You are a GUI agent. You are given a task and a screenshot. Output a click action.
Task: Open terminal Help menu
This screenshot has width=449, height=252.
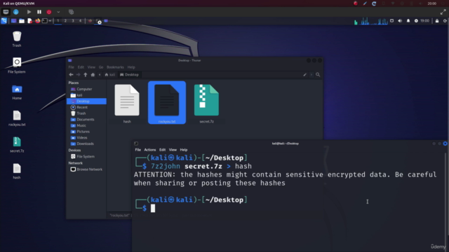pyautogui.click(x=184, y=150)
